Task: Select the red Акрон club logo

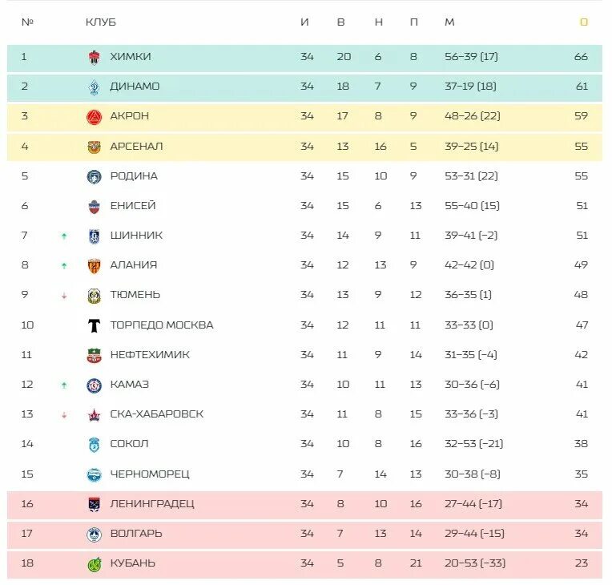Action: point(94,116)
